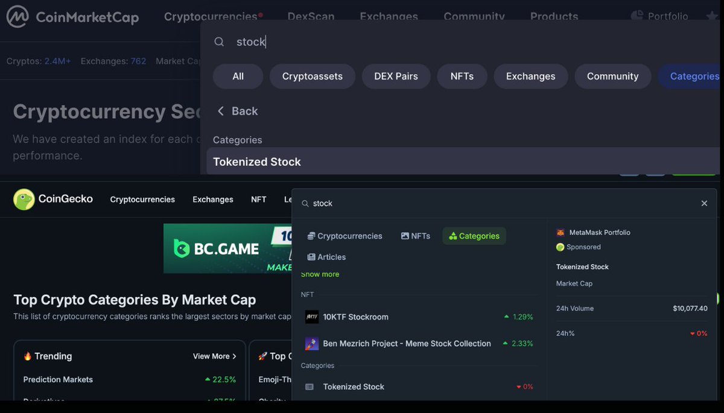Select the Categories filter chip in CoinMarketCap
This screenshot has height=413, width=724.
(689, 77)
